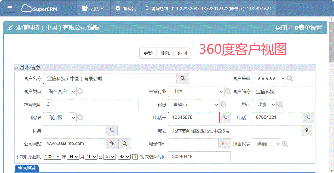Click map pin icon beside 地址
334x173 pixels.
point(307,131)
